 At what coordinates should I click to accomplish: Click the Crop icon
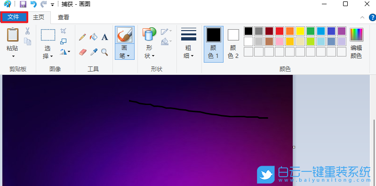pyautogui.click(x=63, y=31)
